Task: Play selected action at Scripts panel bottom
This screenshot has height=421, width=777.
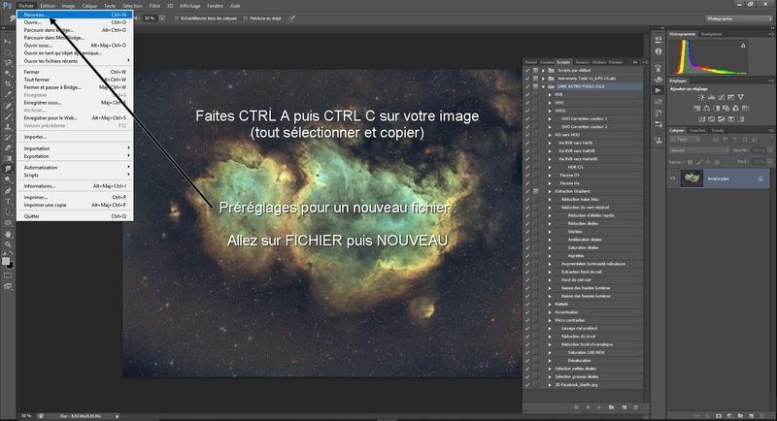Action: [599, 407]
